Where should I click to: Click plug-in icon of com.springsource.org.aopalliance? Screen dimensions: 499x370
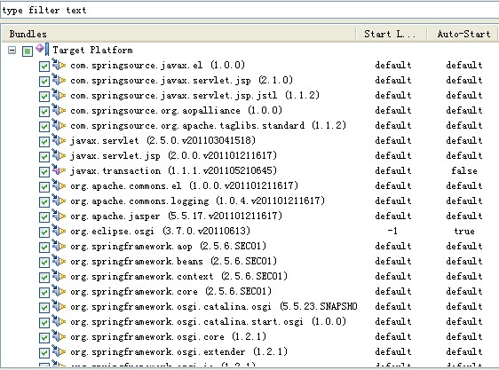pos(59,110)
